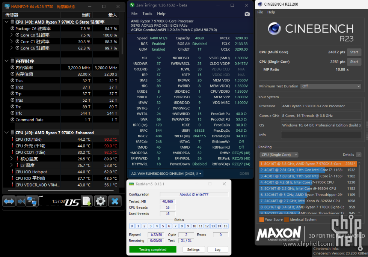Click the Info field in Cinebench Your System
This screenshot has height=257, width=368.
pyautogui.click(x=321, y=135)
